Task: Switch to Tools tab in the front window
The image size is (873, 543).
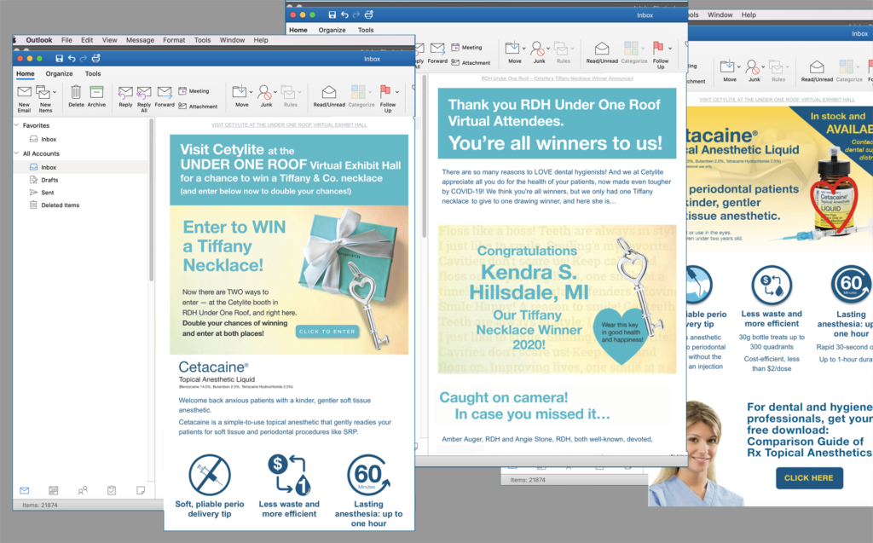Action: [93, 73]
